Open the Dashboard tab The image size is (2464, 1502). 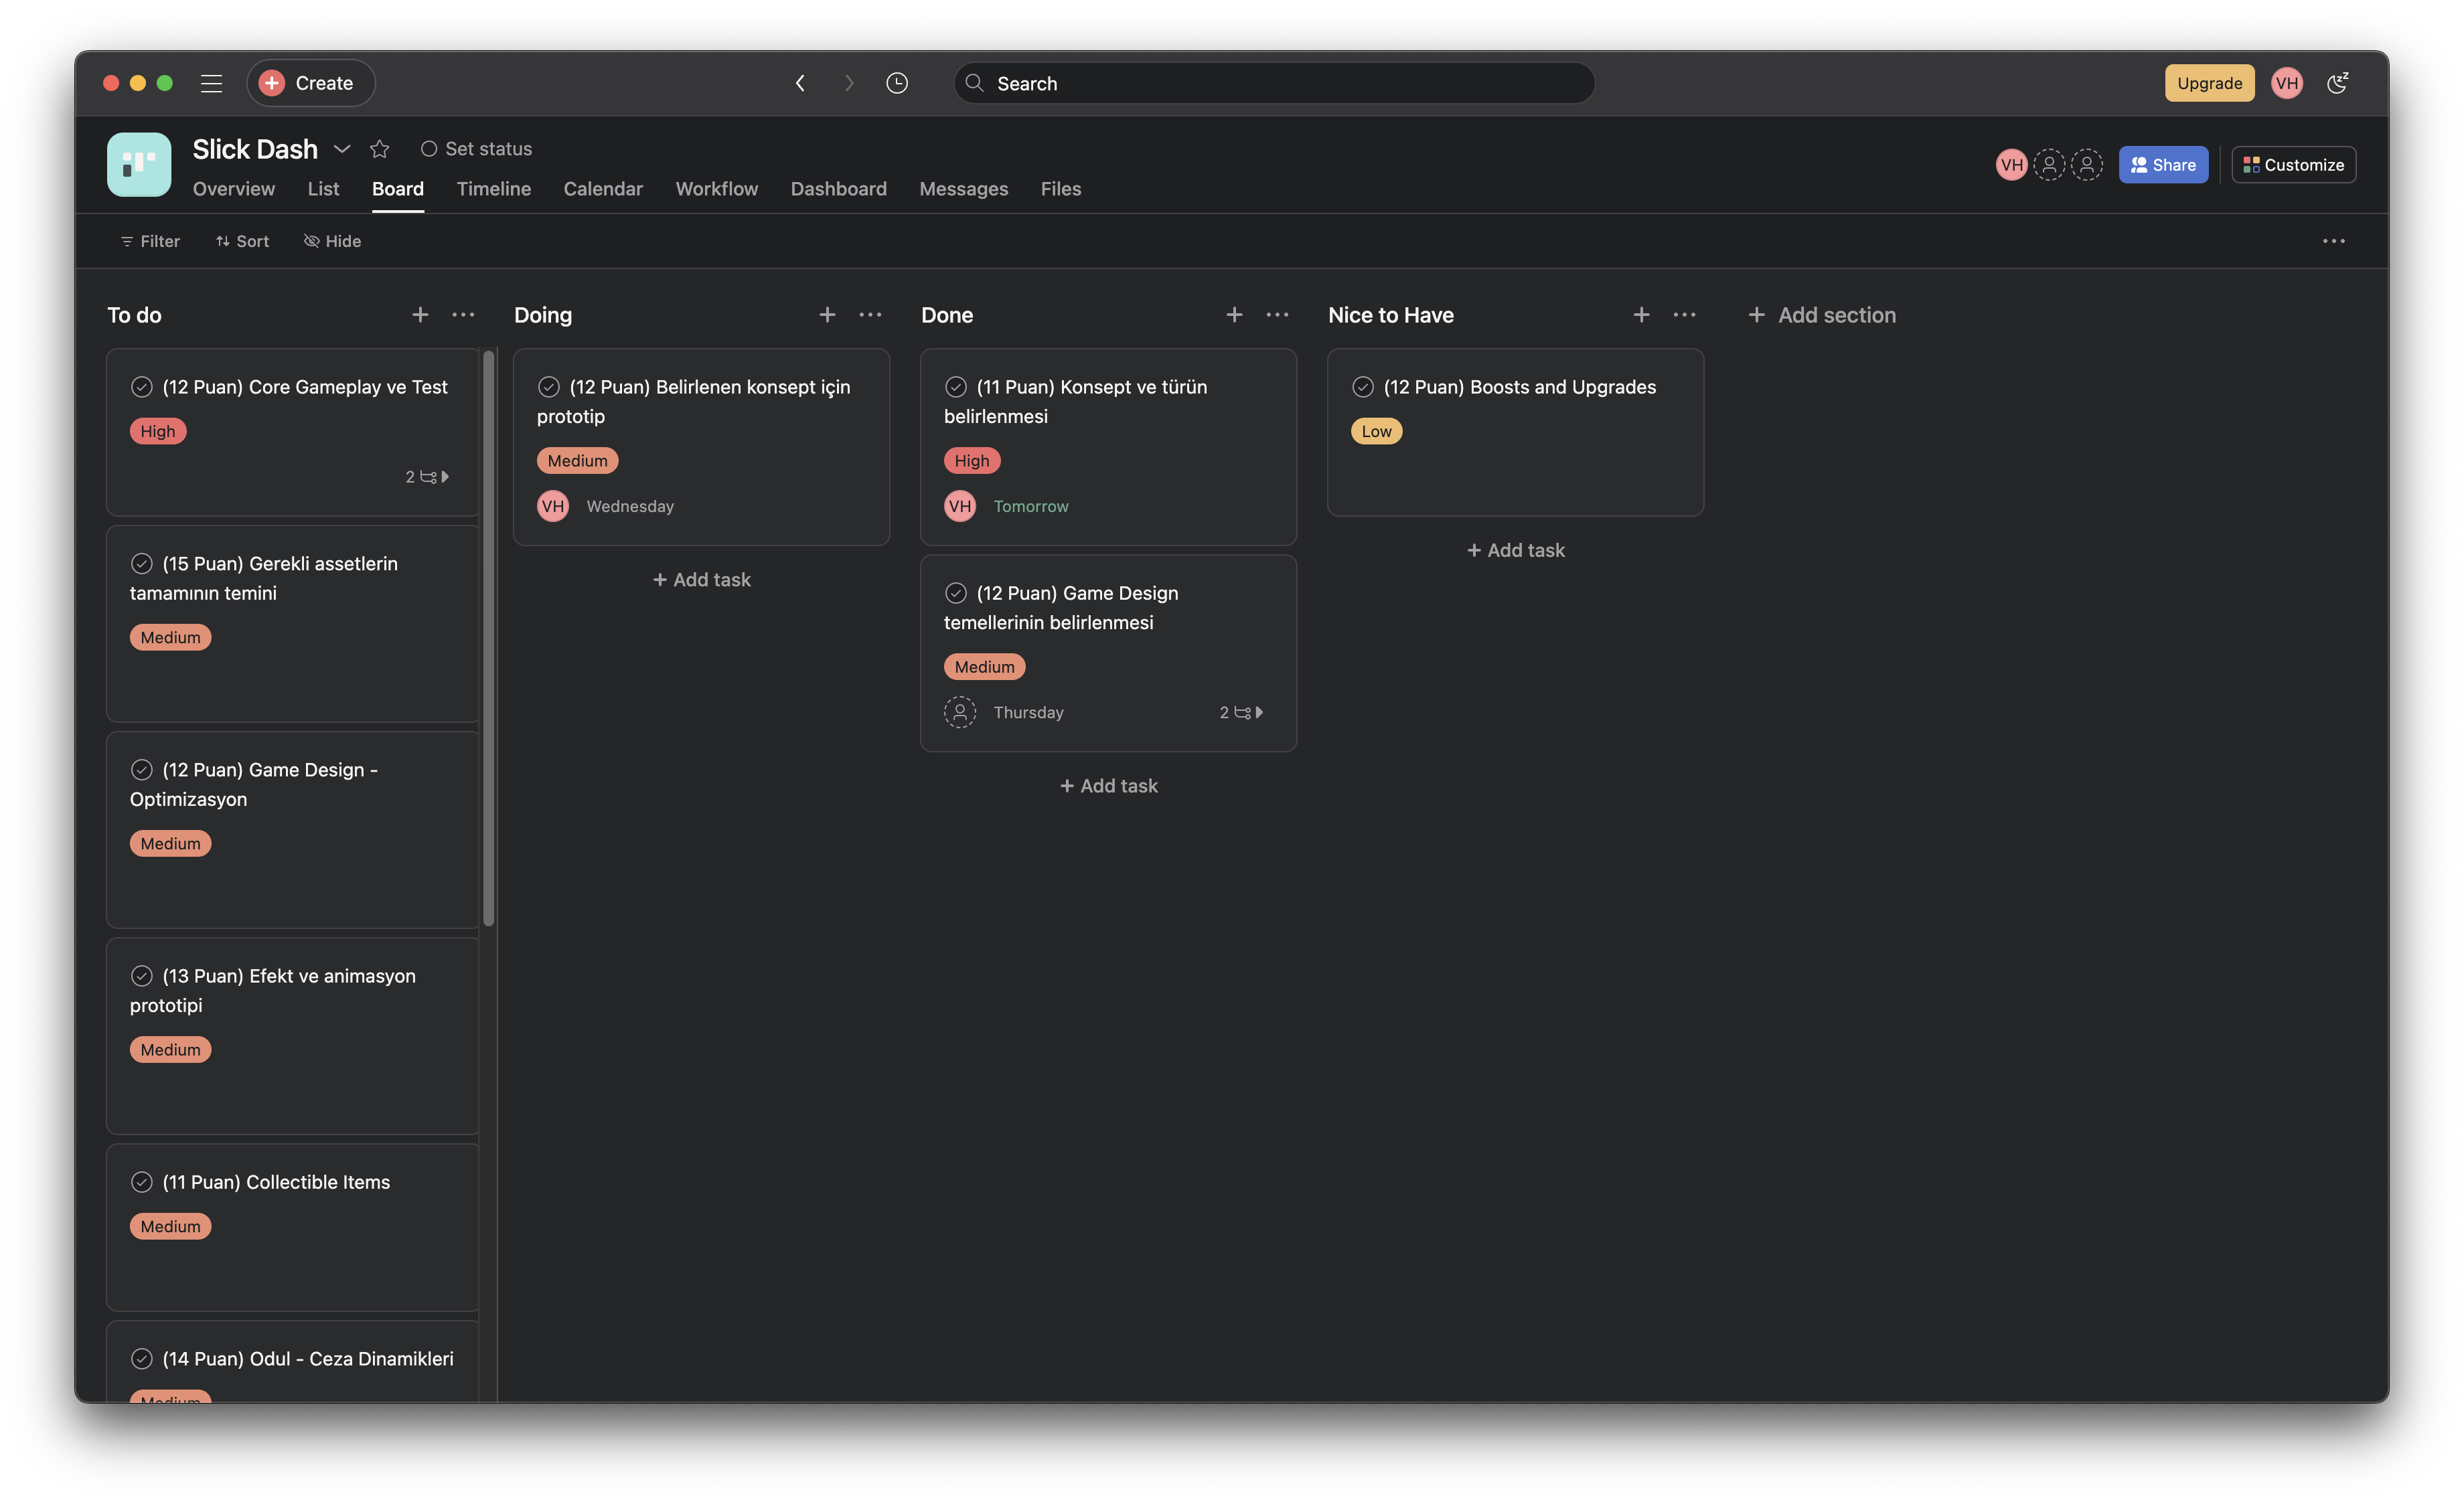tap(838, 189)
